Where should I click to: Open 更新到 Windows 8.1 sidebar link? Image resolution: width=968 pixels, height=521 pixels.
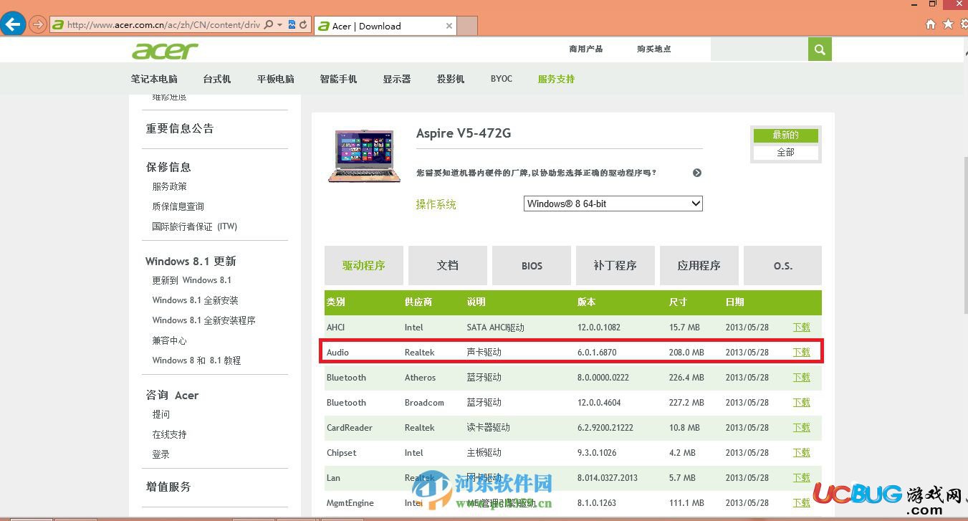191,280
